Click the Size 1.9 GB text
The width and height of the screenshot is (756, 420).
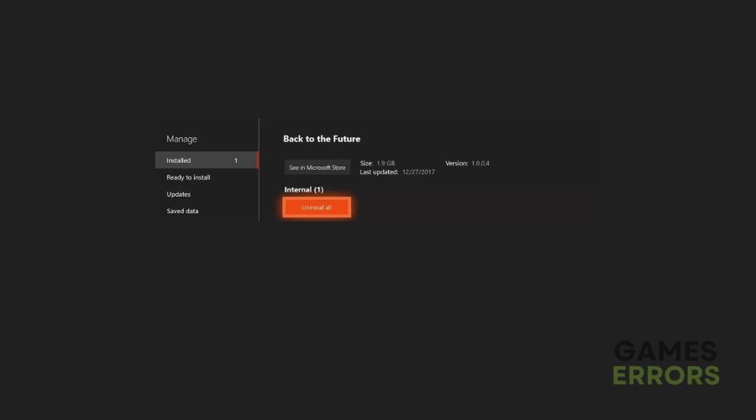coord(377,164)
